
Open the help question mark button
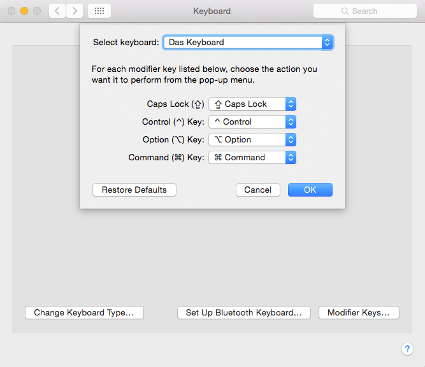(407, 349)
